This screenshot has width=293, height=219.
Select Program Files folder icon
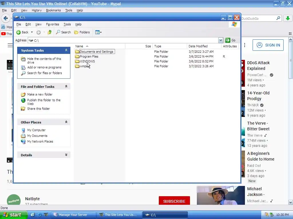(77, 56)
